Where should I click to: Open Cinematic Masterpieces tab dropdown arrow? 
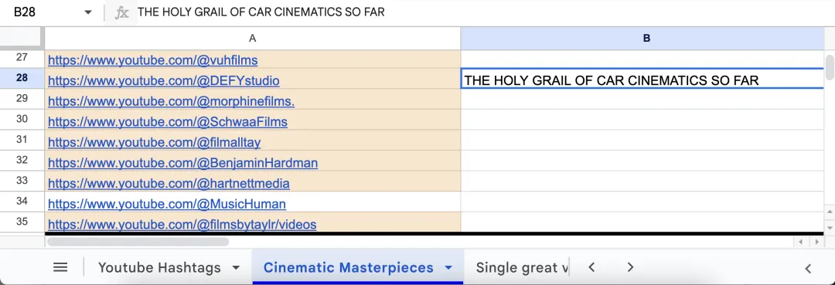click(448, 267)
